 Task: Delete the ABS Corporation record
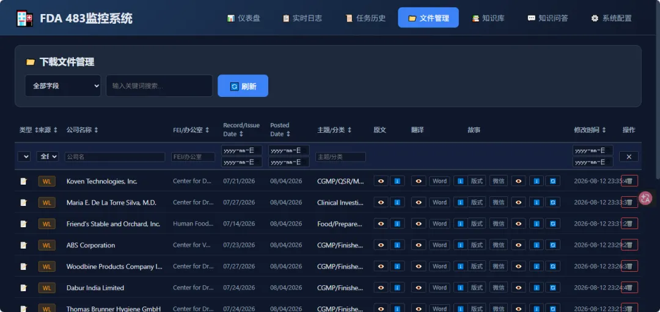click(629, 245)
